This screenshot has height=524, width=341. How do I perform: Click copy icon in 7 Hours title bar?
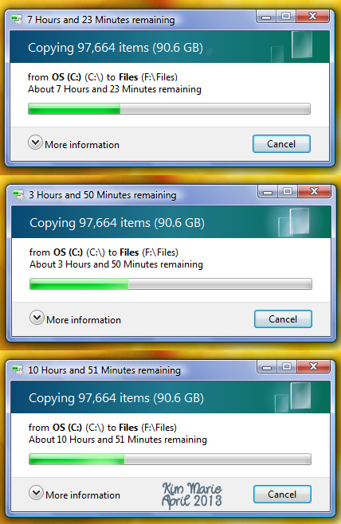point(17,20)
